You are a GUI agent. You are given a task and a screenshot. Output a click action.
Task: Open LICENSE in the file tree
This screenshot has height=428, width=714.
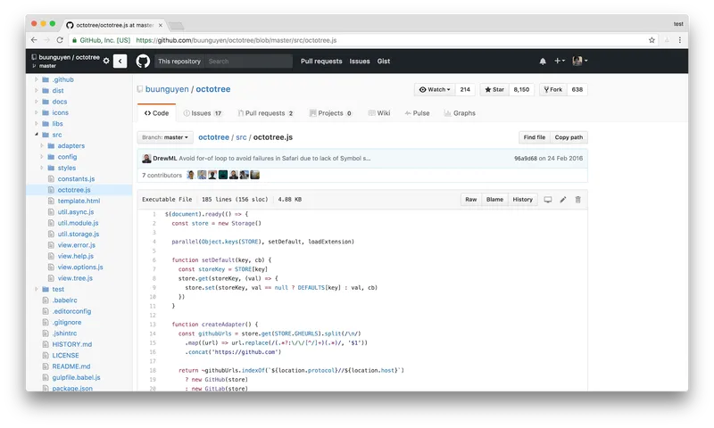65,355
